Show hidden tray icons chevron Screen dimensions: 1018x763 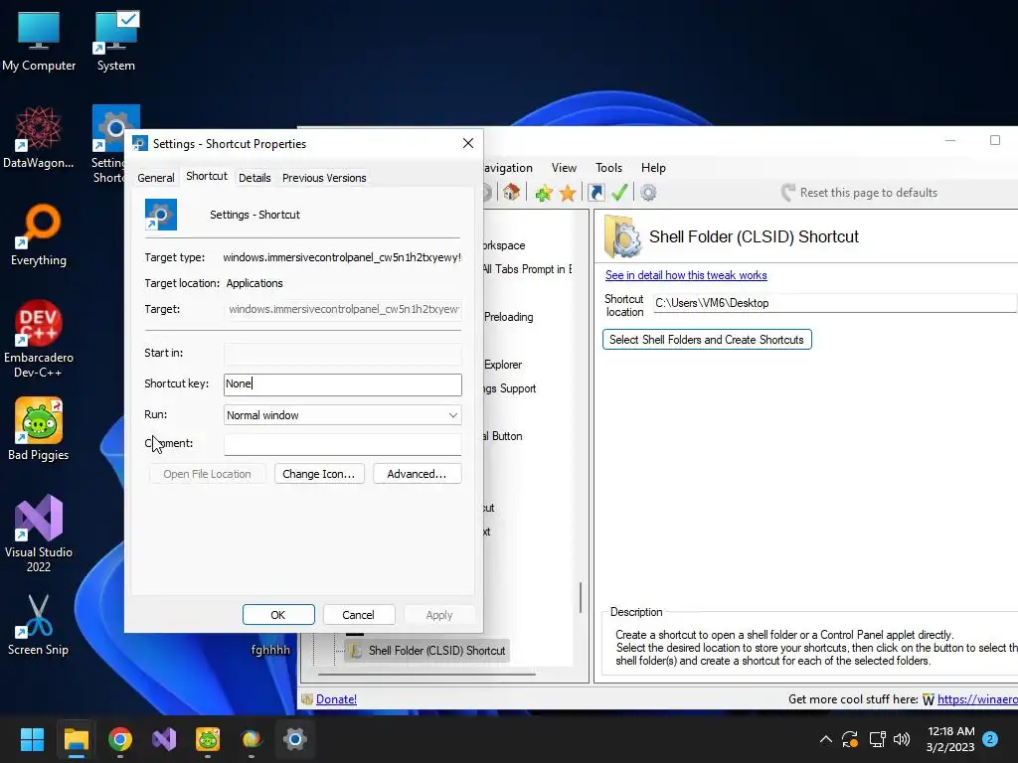826,739
